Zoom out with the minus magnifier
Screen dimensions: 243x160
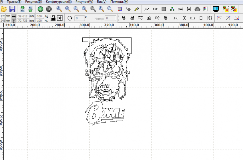[x=76, y=9]
